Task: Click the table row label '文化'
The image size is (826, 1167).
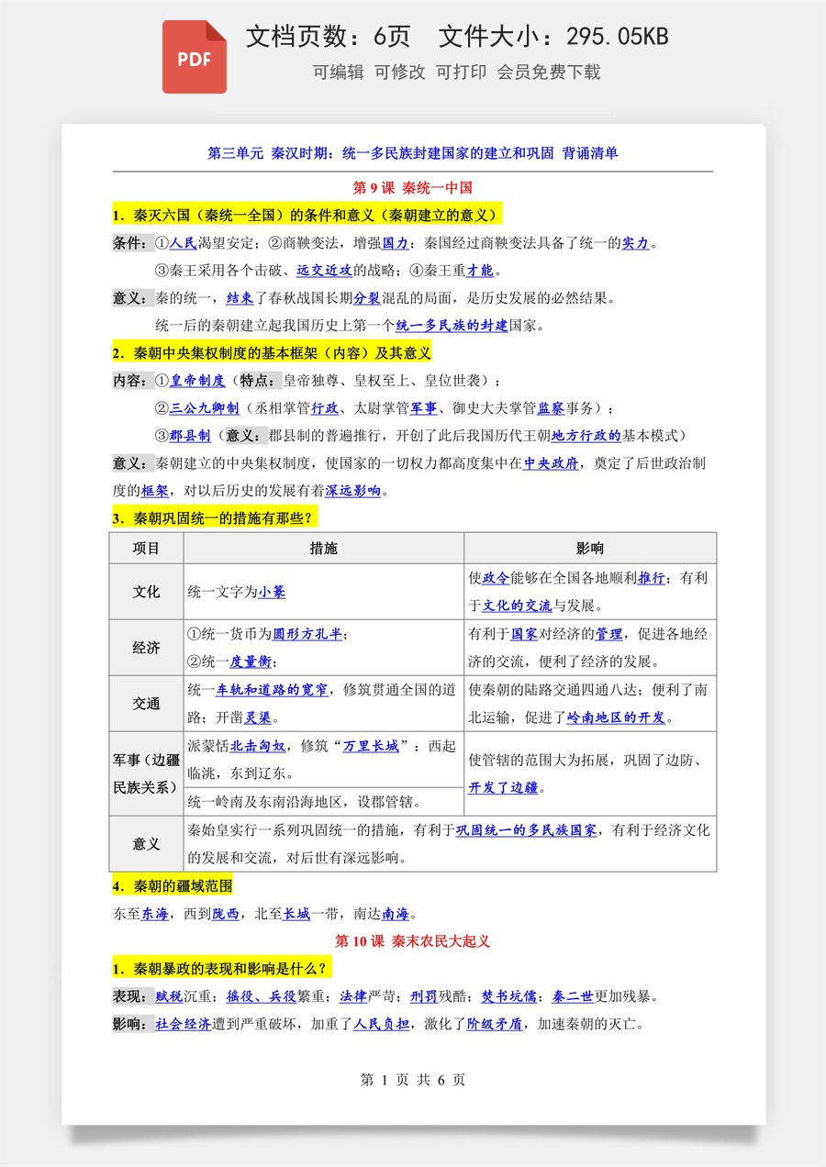Action: click(x=146, y=592)
